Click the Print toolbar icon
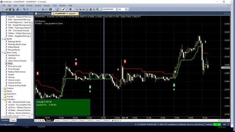This screenshot has width=235, height=132. (18, 10)
